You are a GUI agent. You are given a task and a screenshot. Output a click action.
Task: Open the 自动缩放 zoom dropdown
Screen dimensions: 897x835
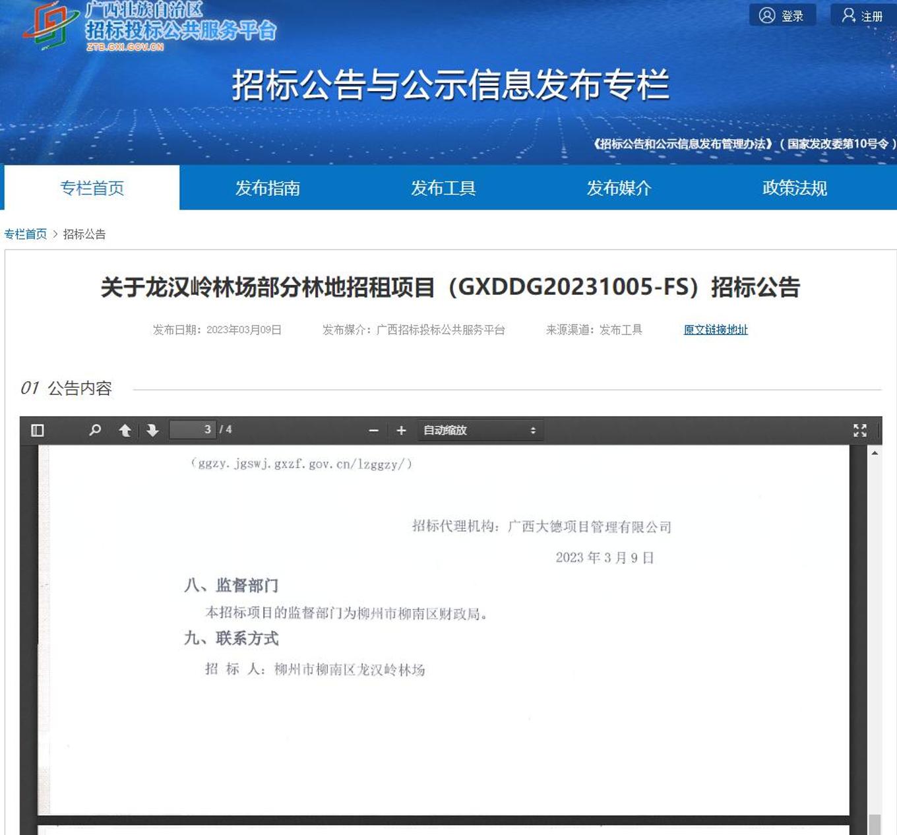pos(479,431)
